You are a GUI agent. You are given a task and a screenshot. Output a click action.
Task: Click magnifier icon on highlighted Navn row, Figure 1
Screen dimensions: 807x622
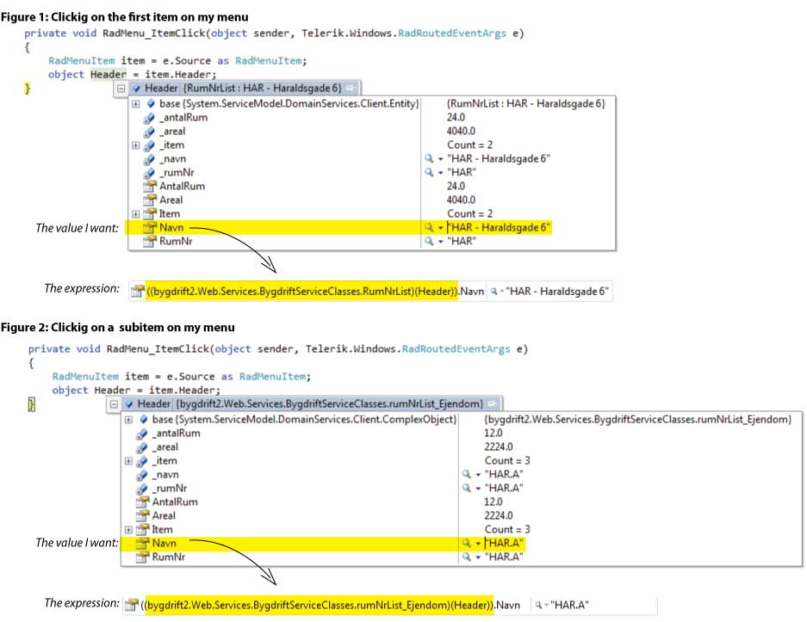coord(429,227)
